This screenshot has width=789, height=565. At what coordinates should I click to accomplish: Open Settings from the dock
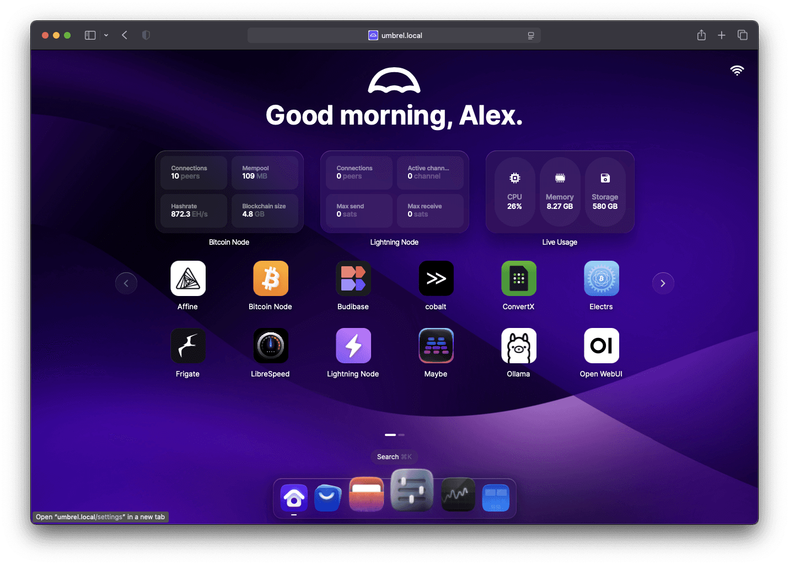point(412,490)
